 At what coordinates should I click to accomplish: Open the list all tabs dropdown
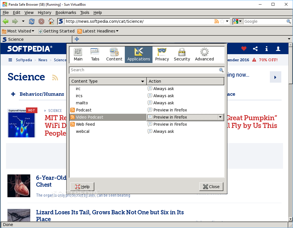coord(289,39)
